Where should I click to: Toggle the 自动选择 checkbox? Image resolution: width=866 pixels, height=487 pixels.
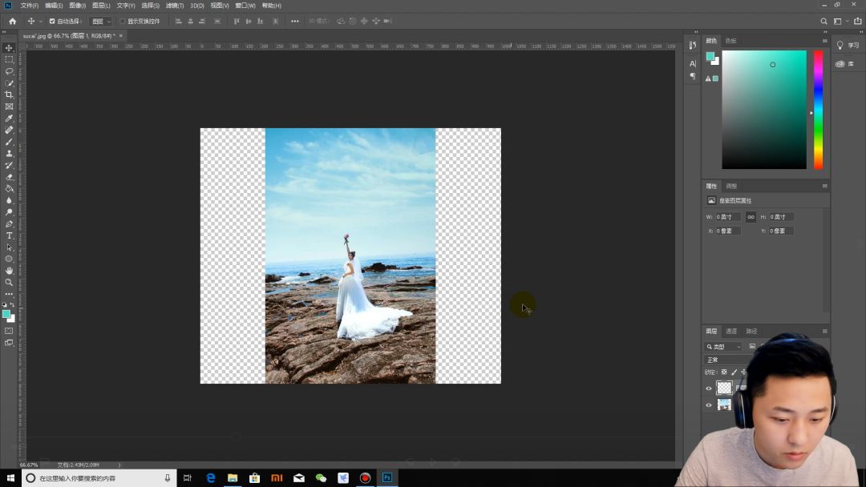click(x=52, y=21)
